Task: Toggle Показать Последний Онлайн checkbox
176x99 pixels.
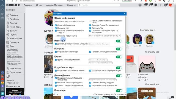Action: [90, 52]
